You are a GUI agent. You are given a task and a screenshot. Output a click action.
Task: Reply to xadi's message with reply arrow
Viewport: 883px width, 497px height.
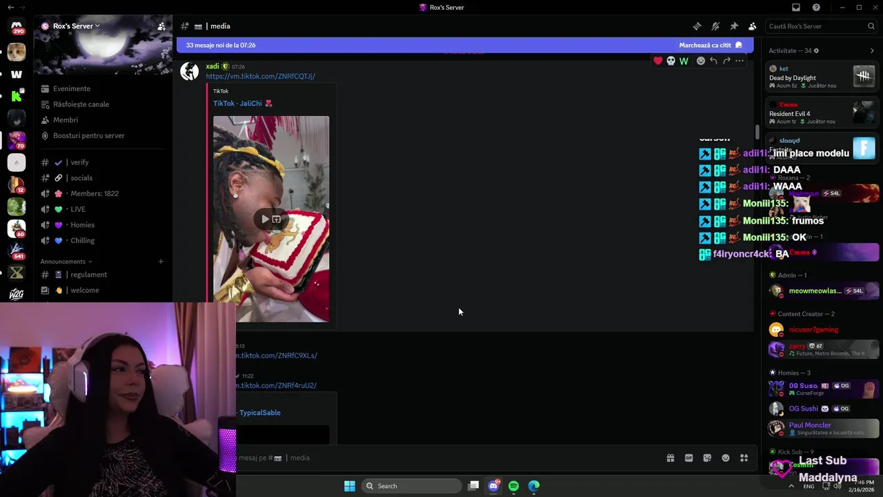[713, 61]
